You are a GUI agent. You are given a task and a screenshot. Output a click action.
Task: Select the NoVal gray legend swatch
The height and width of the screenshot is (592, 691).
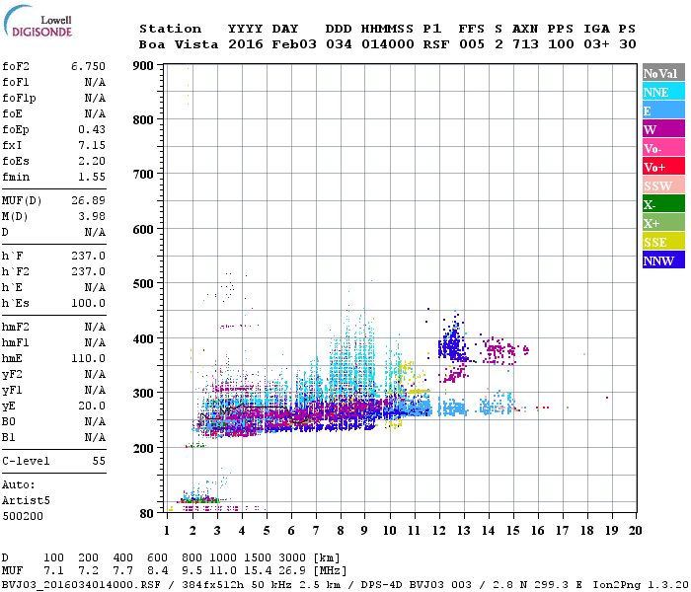663,73
